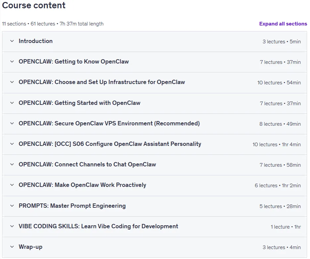
Task: Expand the Wrap-up section chevron
Action: tap(12, 247)
